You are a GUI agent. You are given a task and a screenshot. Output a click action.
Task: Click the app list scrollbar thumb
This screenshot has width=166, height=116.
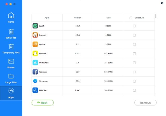click(x=156, y=16)
